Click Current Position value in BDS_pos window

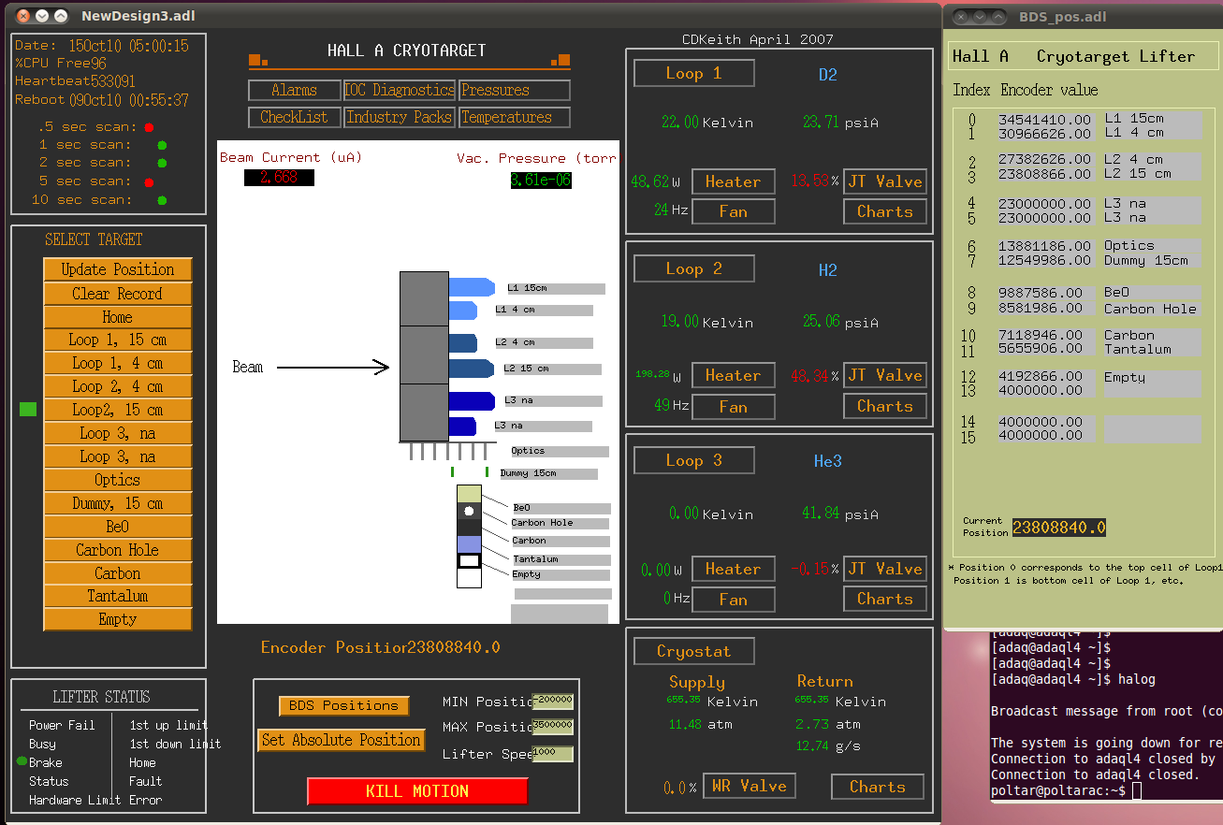(x=1058, y=528)
